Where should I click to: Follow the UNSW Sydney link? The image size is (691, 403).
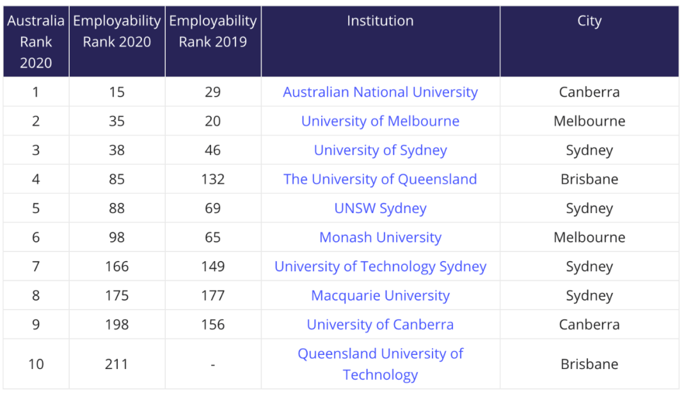380,209
